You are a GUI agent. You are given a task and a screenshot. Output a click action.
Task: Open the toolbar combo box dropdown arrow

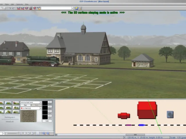pos(72,8)
